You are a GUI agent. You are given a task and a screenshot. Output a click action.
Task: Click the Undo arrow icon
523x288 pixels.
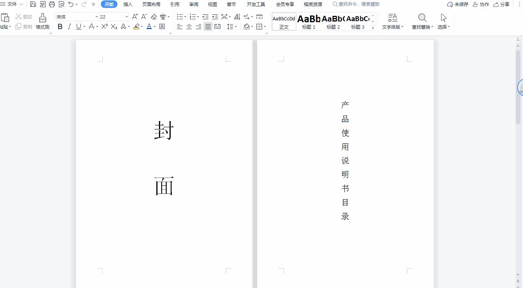70,4
